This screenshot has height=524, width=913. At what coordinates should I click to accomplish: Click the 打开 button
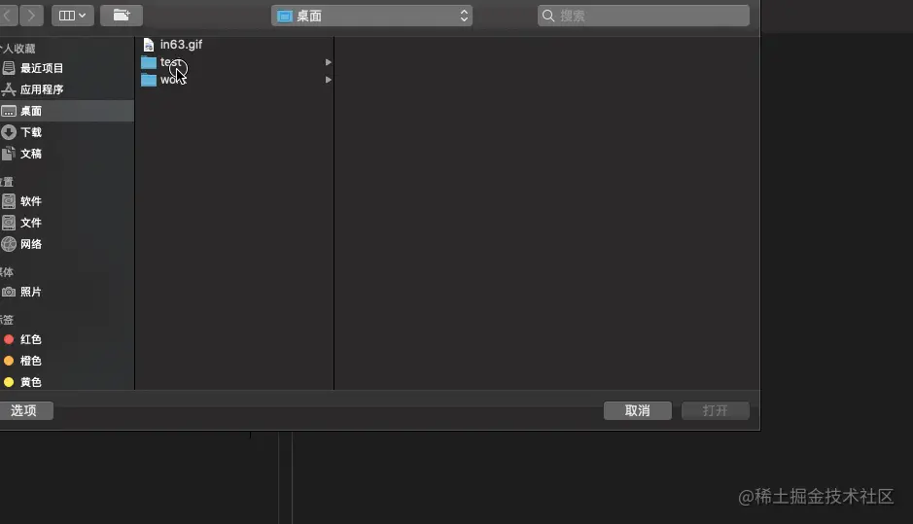coord(715,410)
